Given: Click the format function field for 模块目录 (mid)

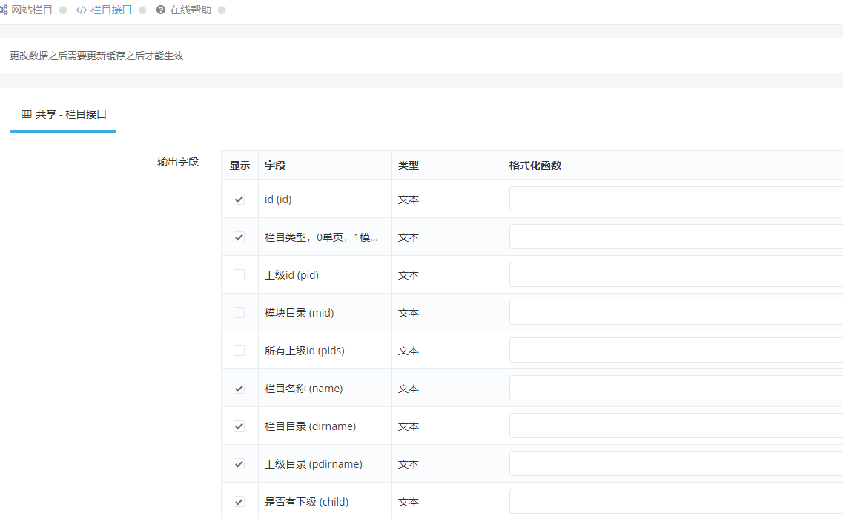Looking at the screenshot, I should (676, 312).
